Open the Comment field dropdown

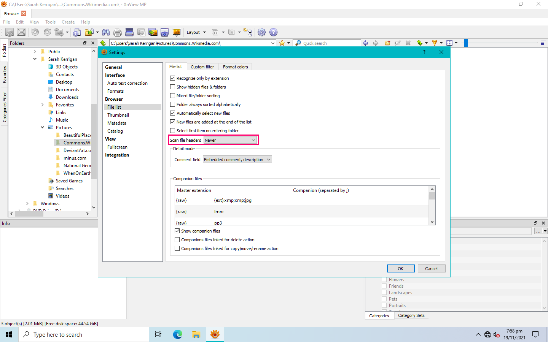click(237, 160)
